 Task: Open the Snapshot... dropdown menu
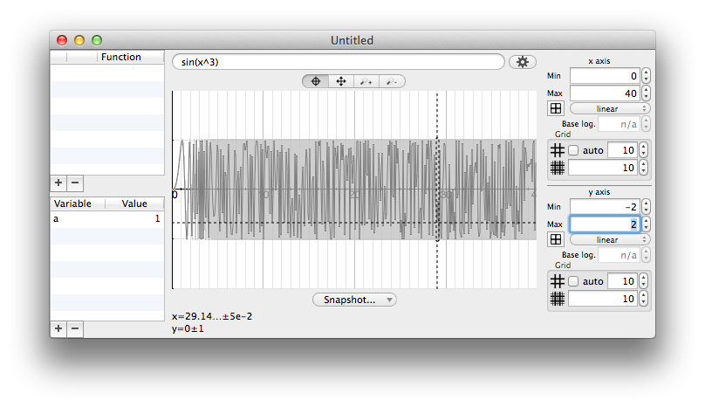click(354, 300)
